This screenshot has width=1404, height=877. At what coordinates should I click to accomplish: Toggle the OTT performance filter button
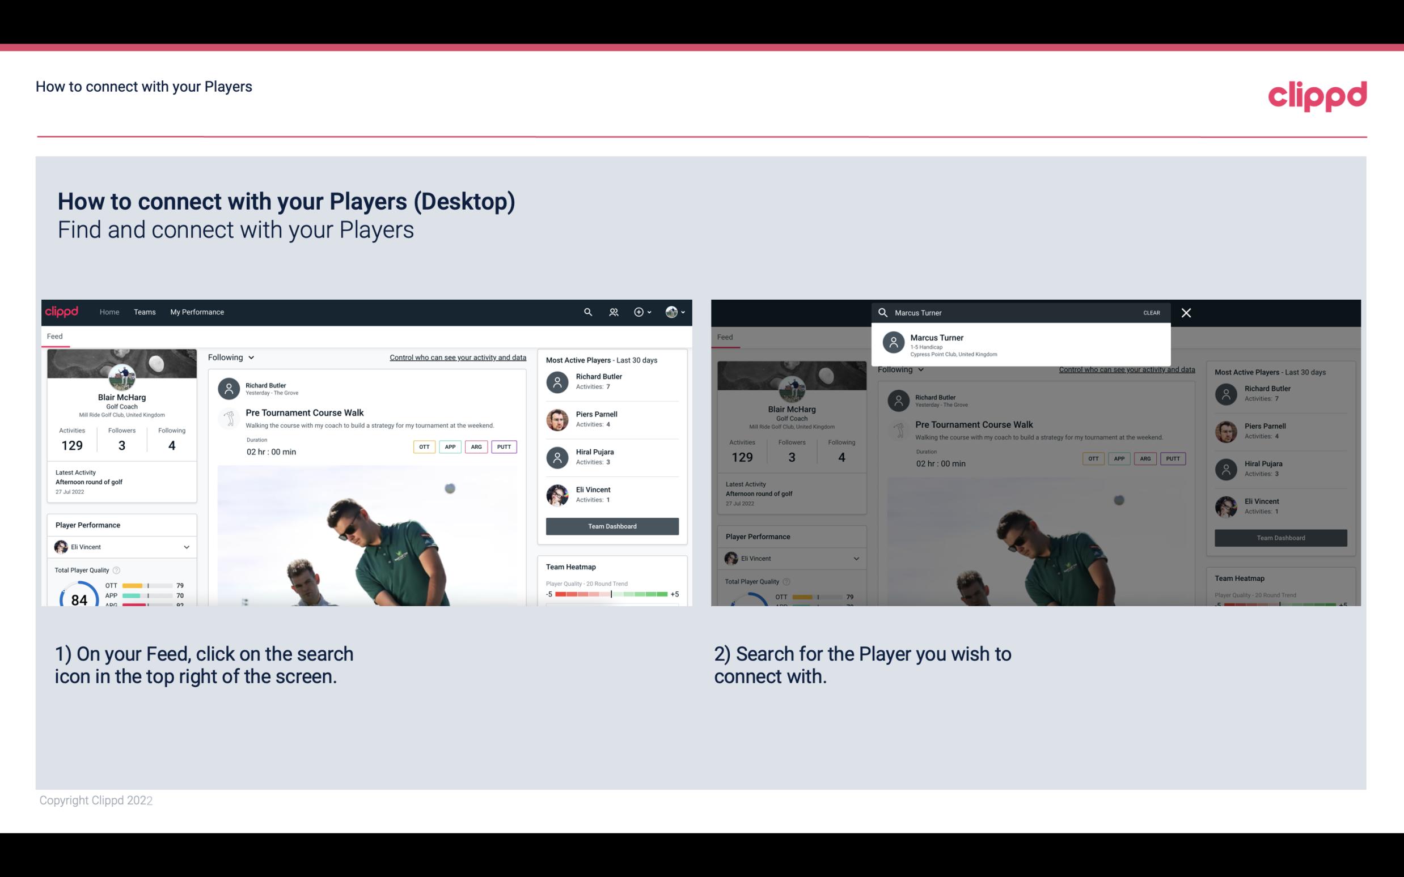[422, 445]
